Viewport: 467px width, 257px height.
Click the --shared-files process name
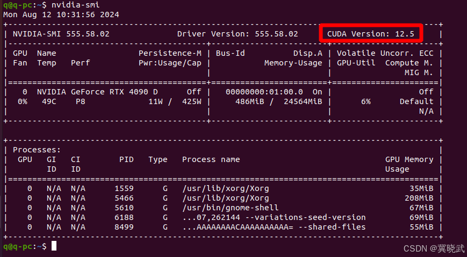tap(274, 227)
